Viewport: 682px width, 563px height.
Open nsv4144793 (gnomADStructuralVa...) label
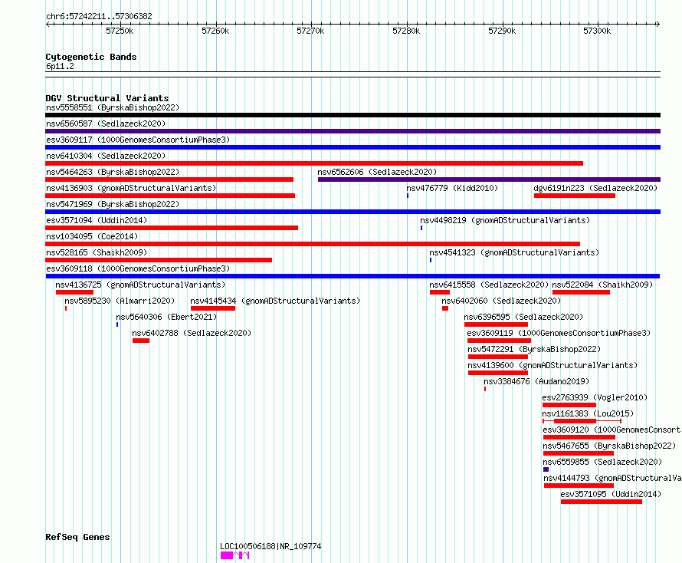click(x=612, y=478)
